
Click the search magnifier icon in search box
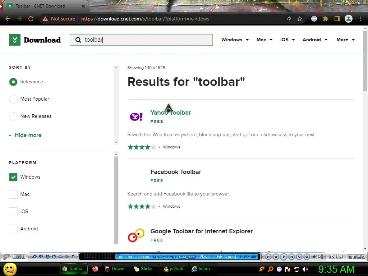click(x=78, y=40)
